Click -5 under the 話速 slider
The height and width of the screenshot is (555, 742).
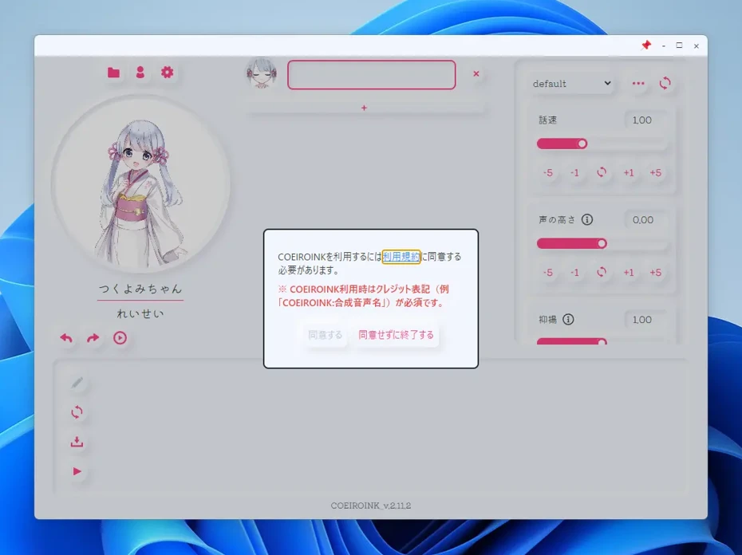pos(548,173)
